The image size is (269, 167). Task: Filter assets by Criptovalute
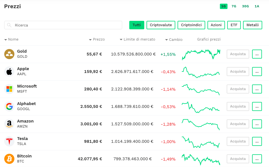pyautogui.click(x=161, y=25)
